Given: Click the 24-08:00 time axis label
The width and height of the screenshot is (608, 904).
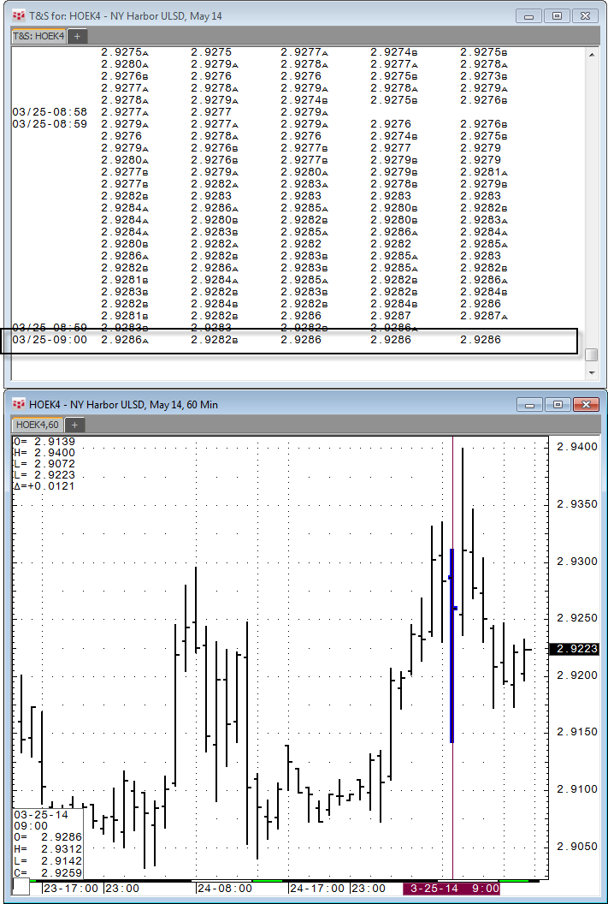Looking at the screenshot, I should tap(226, 889).
